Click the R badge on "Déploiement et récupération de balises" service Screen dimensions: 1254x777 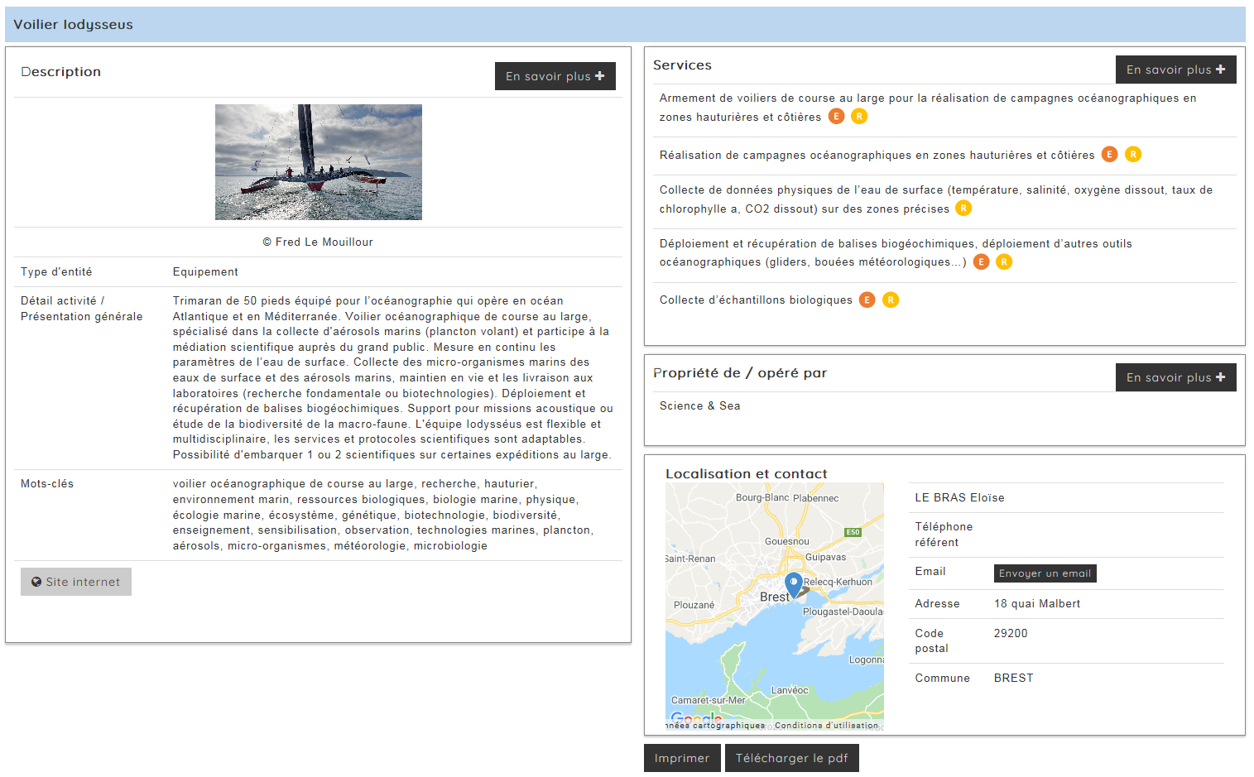coord(1004,262)
